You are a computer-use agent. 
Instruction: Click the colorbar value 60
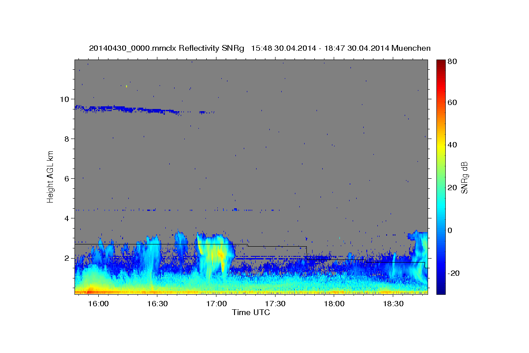pyautogui.click(x=452, y=102)
